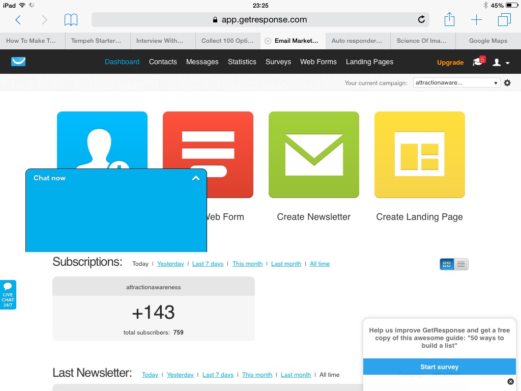Open the Web Forms menu
This screenshot has width=521, height=391.
click(x=318, y=62)
